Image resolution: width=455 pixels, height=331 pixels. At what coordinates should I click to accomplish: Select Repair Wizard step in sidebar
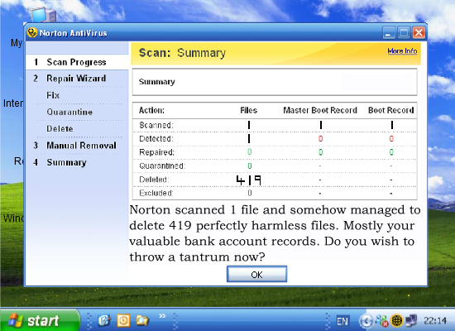point(77,79)
